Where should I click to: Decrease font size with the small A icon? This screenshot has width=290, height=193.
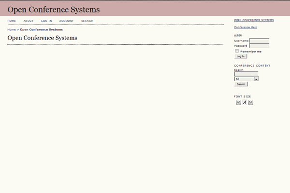[x=238, y=102]
